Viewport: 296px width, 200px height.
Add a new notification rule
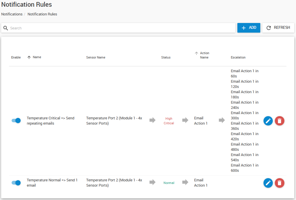pos(249,28)
